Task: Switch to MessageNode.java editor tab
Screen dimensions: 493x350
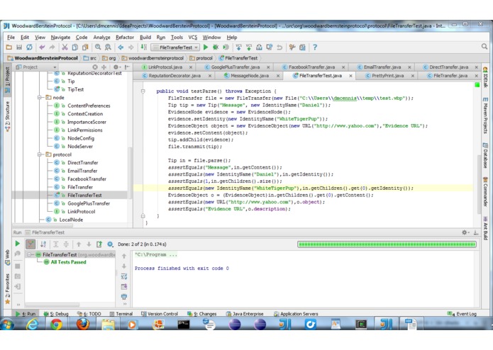Action: click(x=249, y=76)
